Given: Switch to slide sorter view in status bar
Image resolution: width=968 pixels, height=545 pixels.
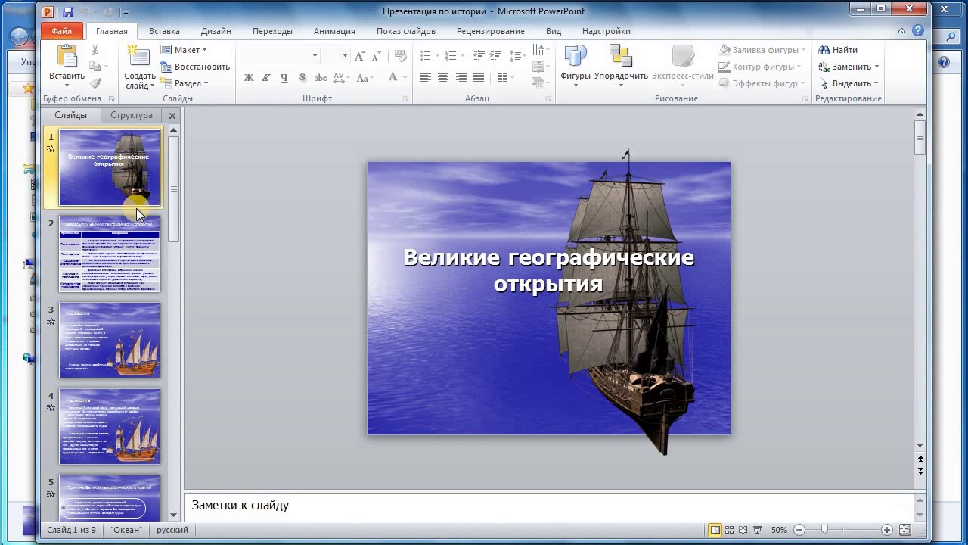Looking at the screenshot, I should pos(729,530).
